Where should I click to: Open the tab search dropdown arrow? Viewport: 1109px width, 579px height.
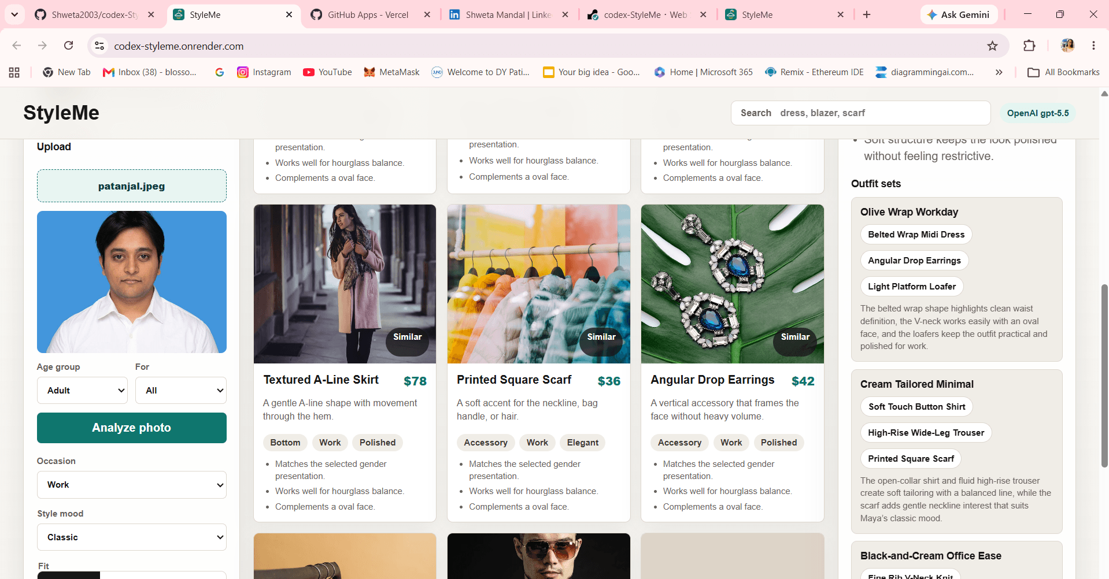click(14, 14)
